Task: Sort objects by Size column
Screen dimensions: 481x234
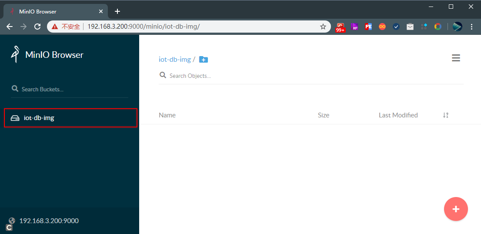Action: coord(324,115)
